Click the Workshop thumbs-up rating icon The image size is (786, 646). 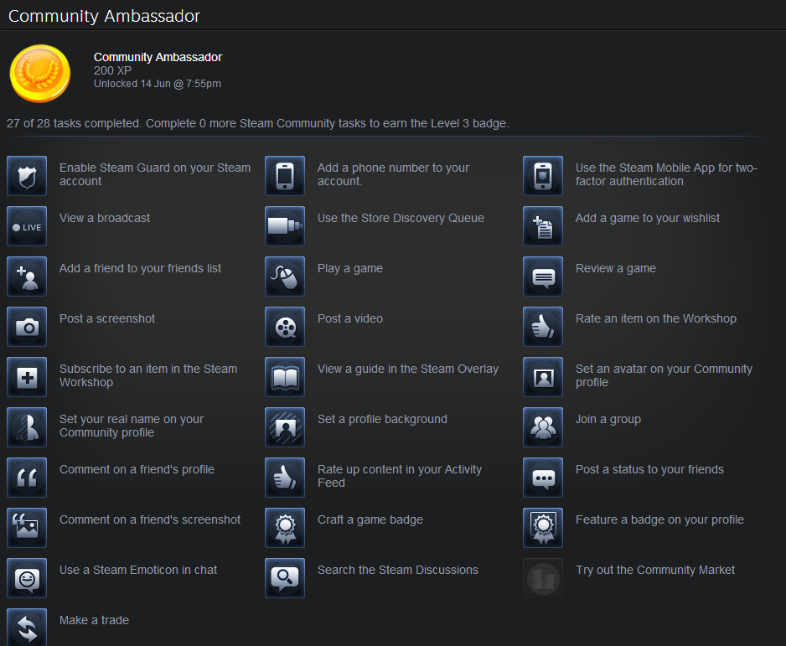click(x=543, y=327)
